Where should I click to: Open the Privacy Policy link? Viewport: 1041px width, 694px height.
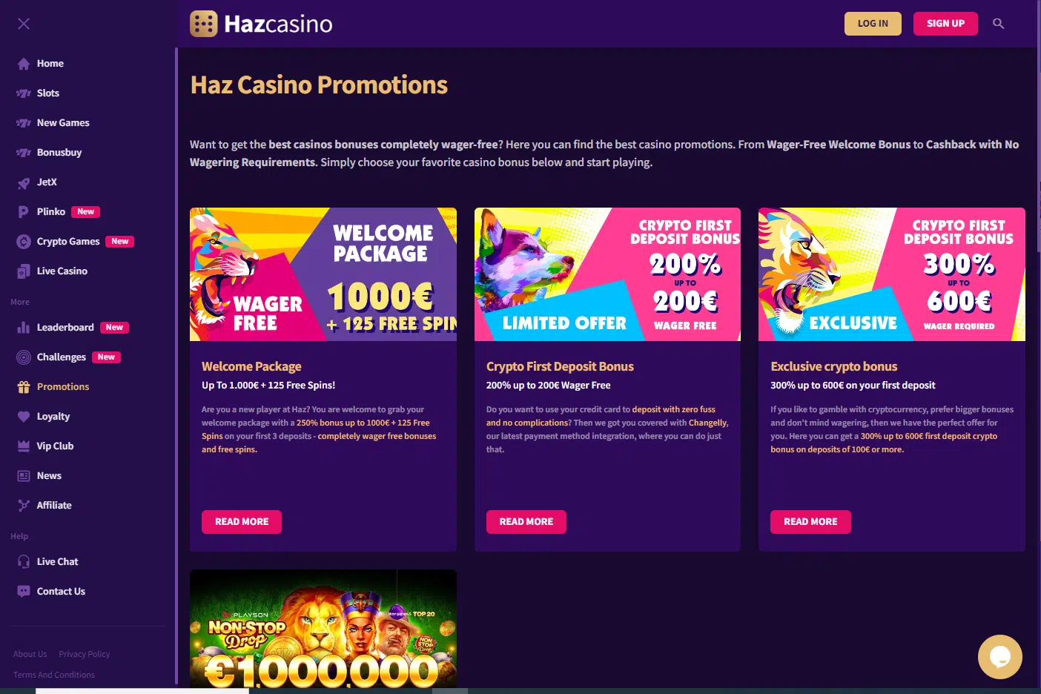click(x=85, y=654)
